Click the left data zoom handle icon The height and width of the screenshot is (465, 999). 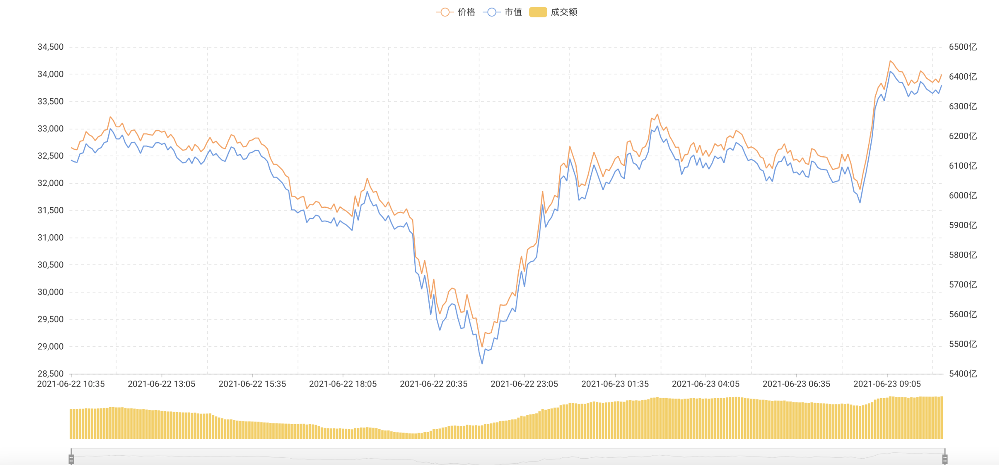coord(71,459)
